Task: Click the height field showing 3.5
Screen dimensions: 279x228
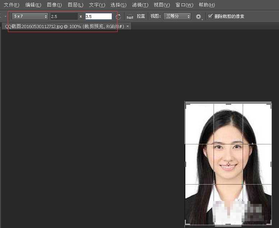Action: pos(99,17)
